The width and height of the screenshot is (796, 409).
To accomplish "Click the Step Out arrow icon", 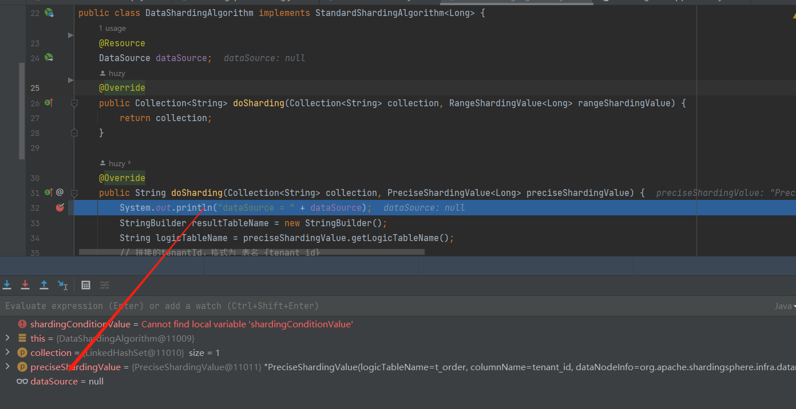I will [x=44, y=285].
